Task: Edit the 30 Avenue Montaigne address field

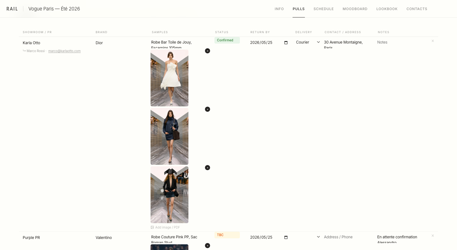Action: point(348,44)
